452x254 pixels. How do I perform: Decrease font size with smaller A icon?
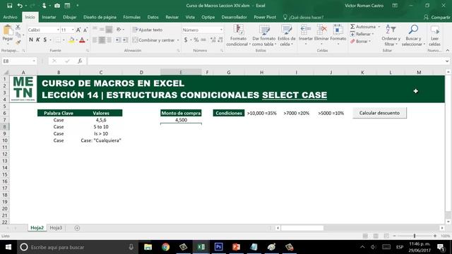tap(85, 30)
